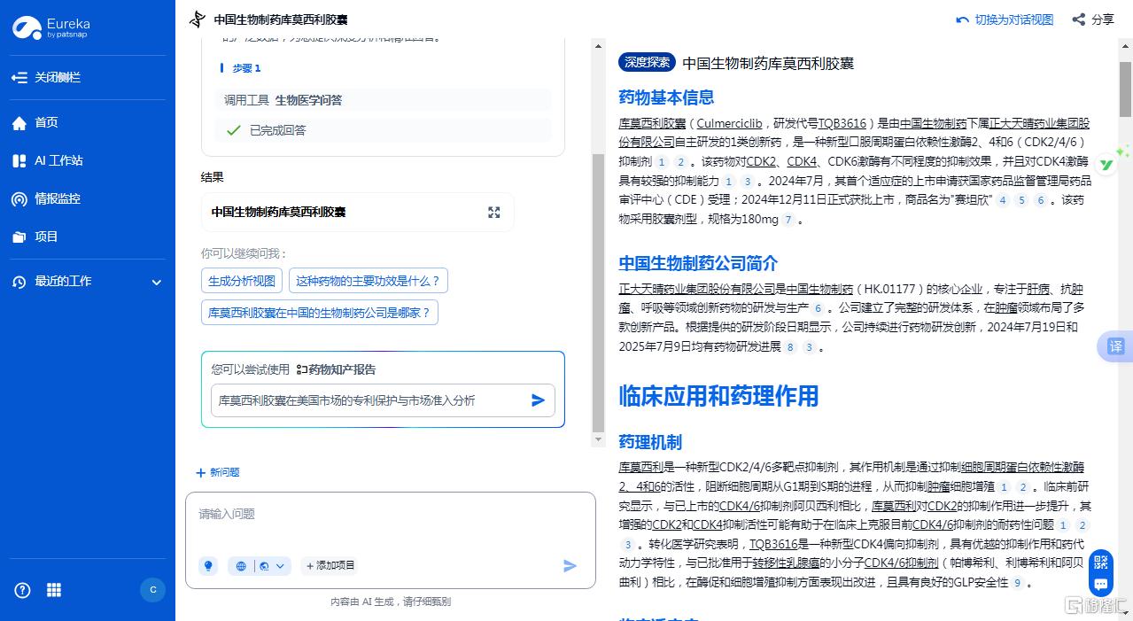Image resolution: width=1133 pixels, height=621 pixels.
Task: Expand result card fullscreen icon
Action: [494, 213]
